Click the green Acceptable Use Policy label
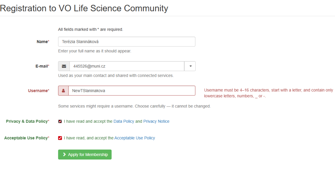335x169 pixels. (26, 138)
